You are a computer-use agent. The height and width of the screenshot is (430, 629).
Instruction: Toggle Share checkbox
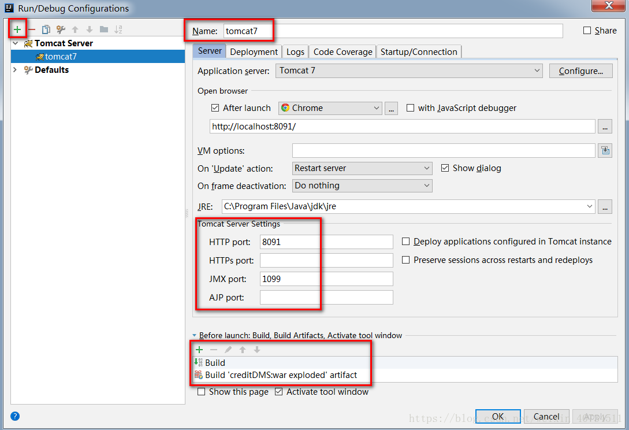coord(587,31)
